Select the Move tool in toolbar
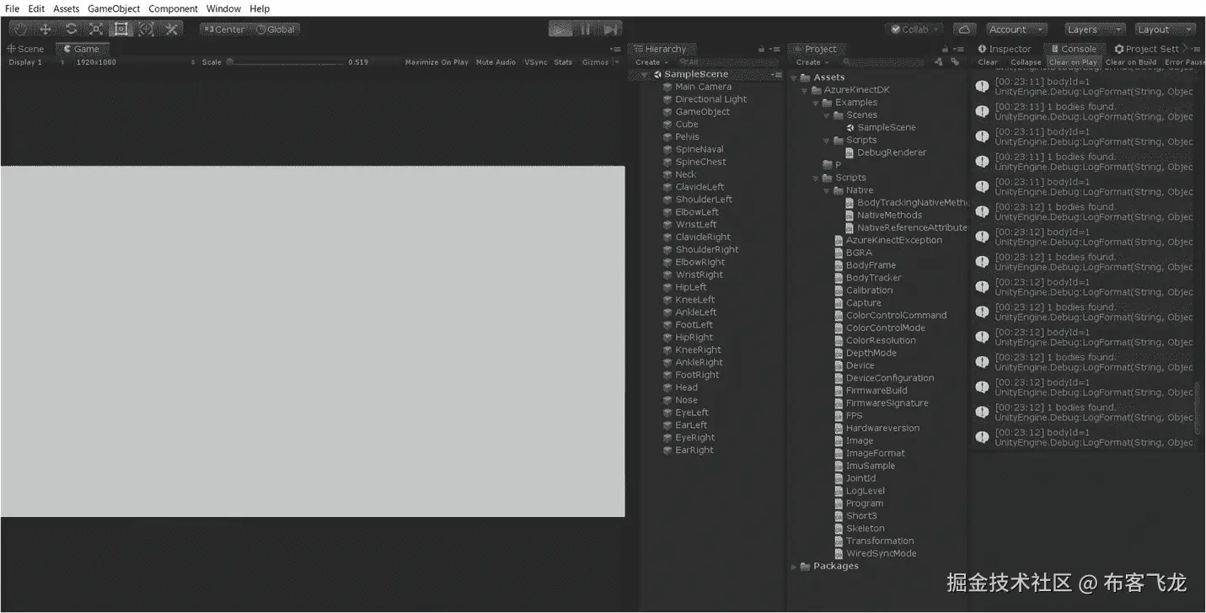The height and width of the screenshot is (613, 1206). coord(46,29)
